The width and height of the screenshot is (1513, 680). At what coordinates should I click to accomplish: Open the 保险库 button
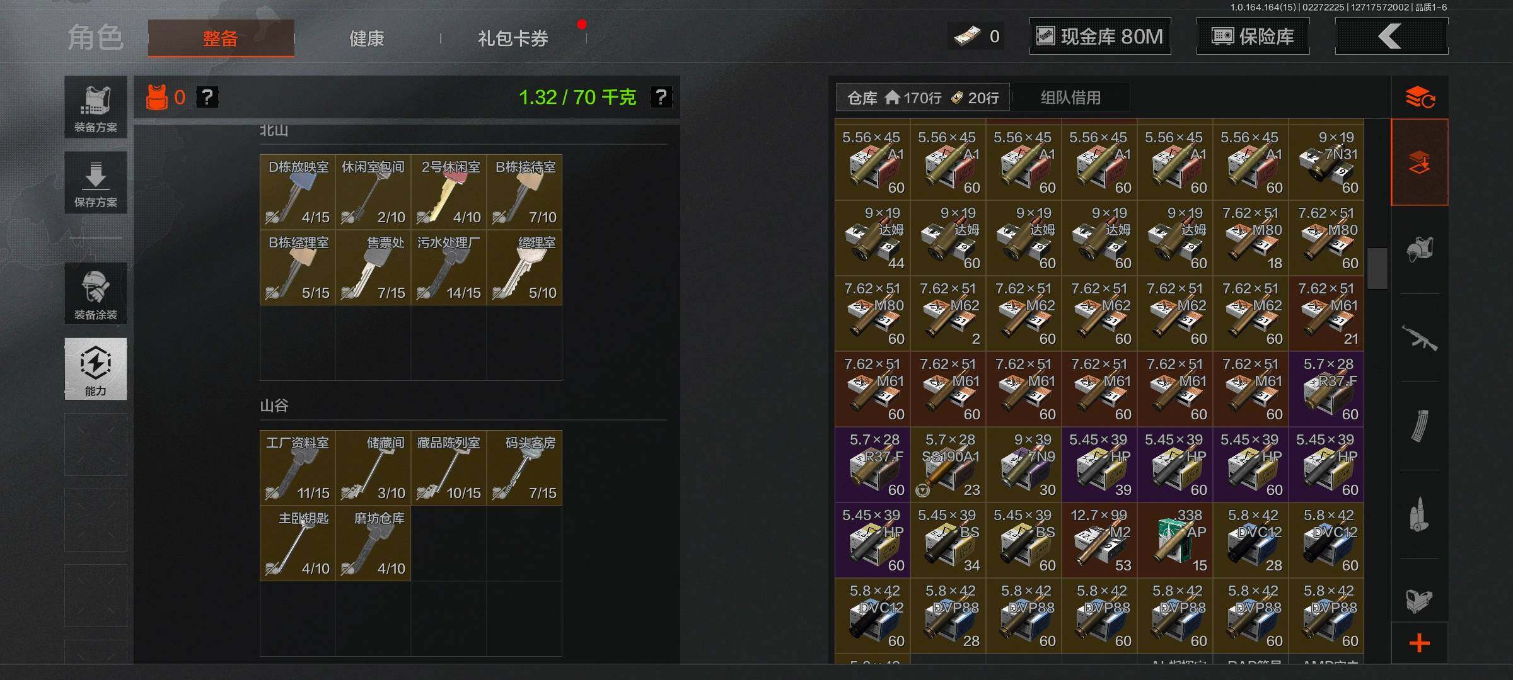(1253, 36)
